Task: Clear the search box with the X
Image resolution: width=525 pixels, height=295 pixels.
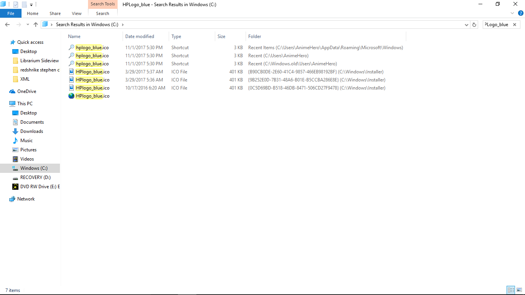Action: pyautogui.click(x=515, y=25)
